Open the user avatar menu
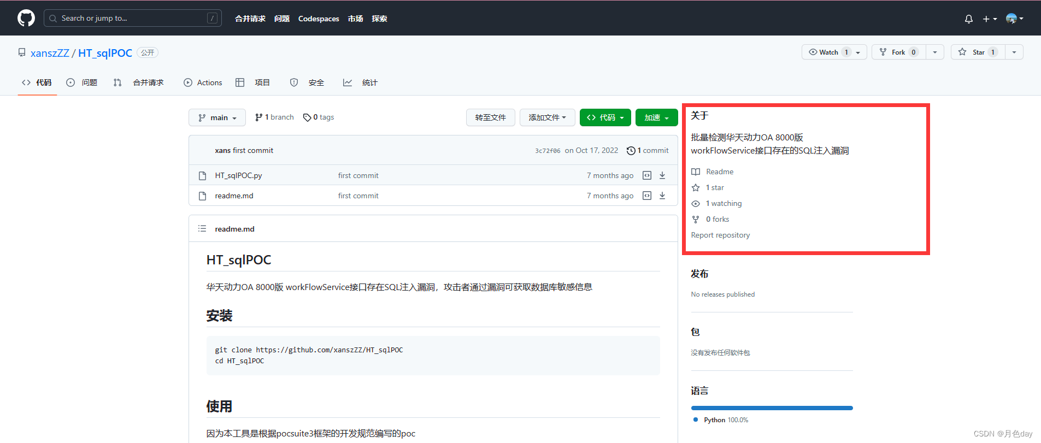 pyautogui.click(x=1014, y=19)
